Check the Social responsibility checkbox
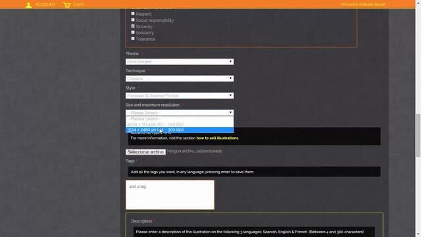This screenshot has width=421, height=237. pos(133,20)
